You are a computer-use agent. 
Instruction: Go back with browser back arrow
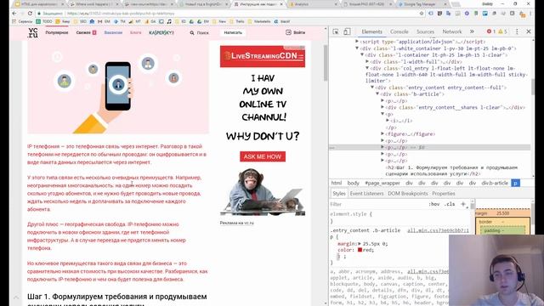[x=14, y=14]
